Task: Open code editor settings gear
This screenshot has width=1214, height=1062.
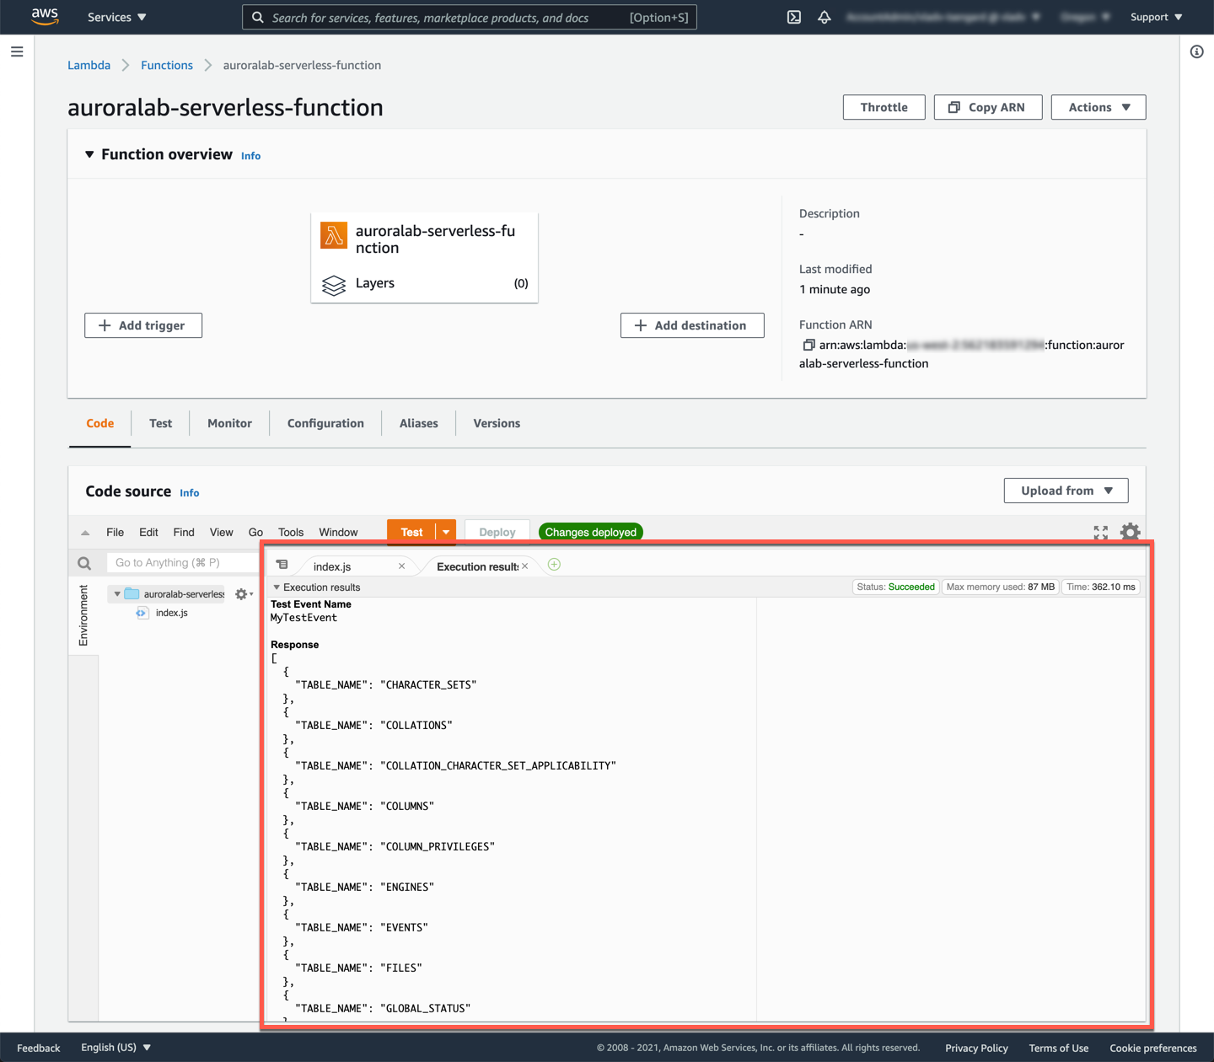Action: (1130, 532)
